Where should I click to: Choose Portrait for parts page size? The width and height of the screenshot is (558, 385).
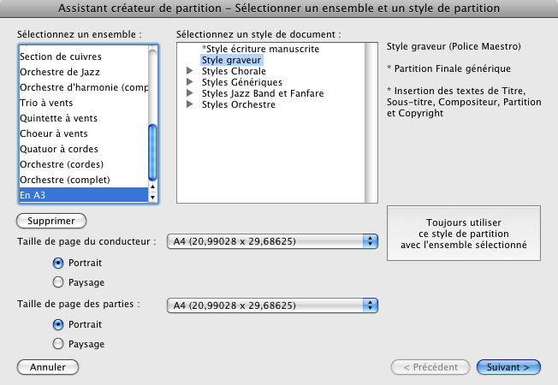coord(58,325)
